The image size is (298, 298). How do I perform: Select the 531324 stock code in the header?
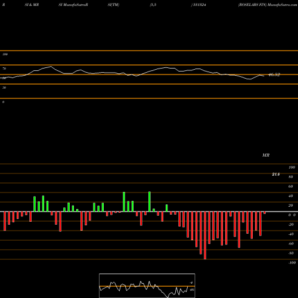pyautogui.click(x=199, y=5)
